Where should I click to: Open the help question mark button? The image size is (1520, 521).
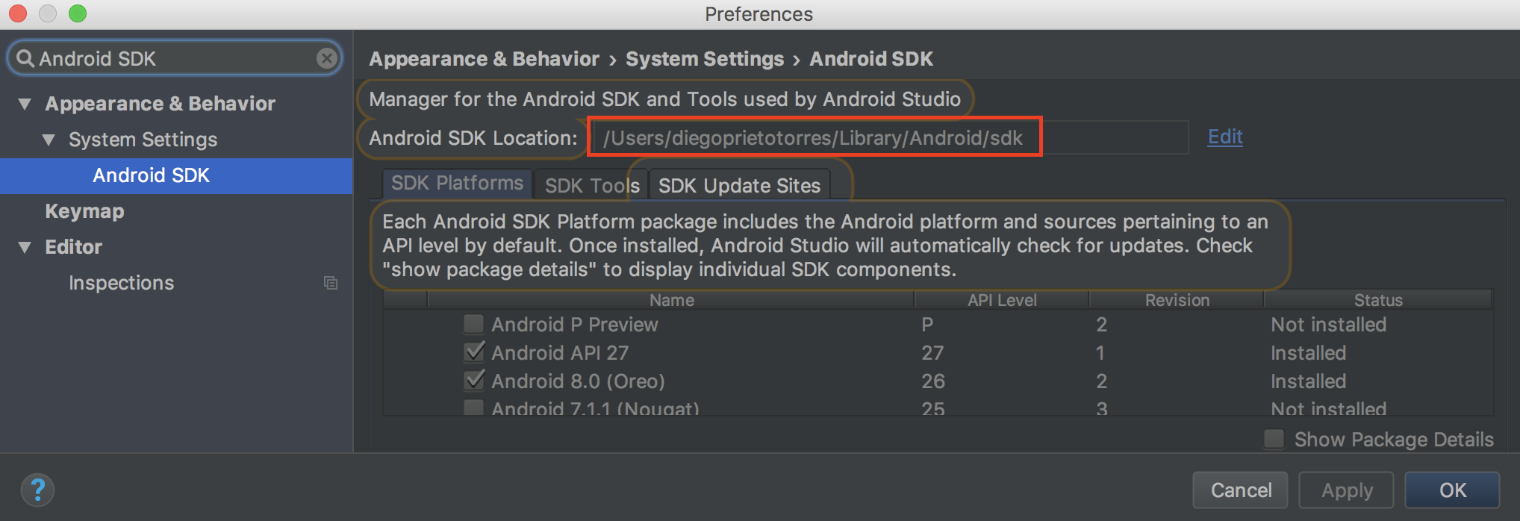37,490
